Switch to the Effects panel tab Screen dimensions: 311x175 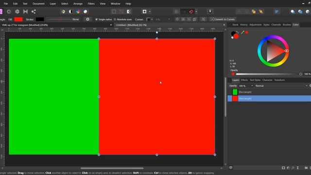coord(244,80)
